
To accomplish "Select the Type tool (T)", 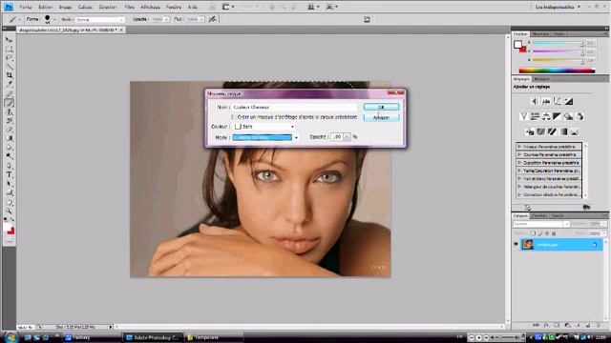I will coord(9,174).
